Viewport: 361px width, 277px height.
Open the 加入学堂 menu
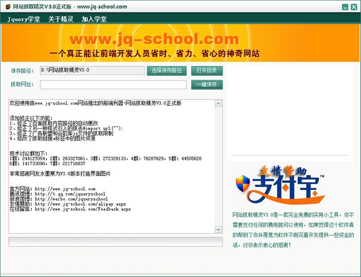click(x=94, y=19)
